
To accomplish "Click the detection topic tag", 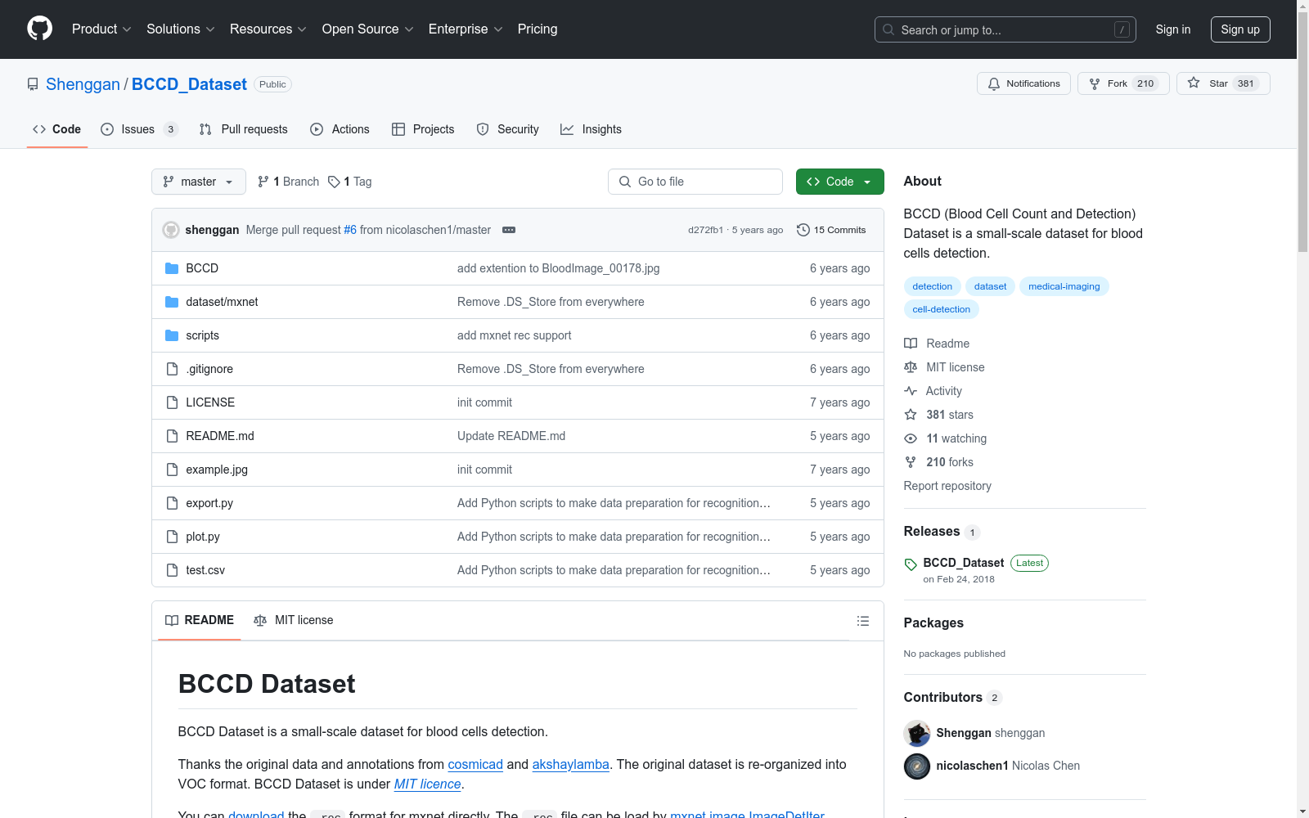I will [933, 286].
